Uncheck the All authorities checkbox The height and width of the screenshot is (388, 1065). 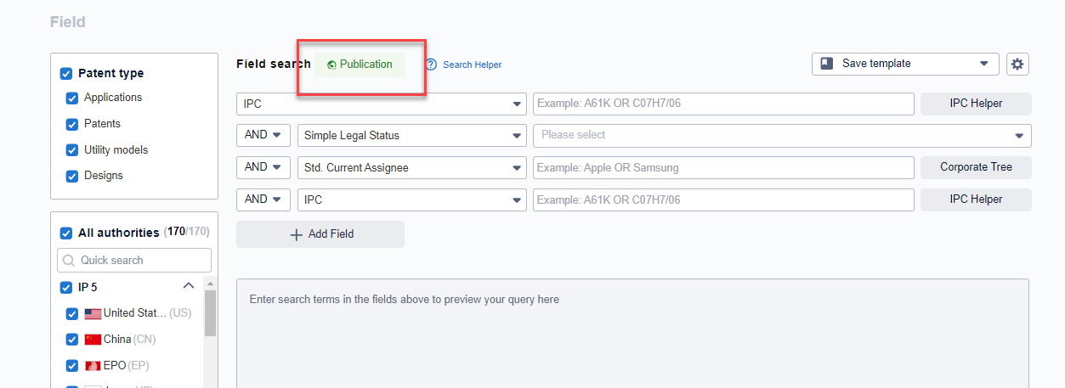(66, 233)
